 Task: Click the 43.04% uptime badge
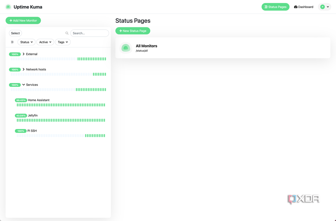pyautogui.click(x=21, y=115)
